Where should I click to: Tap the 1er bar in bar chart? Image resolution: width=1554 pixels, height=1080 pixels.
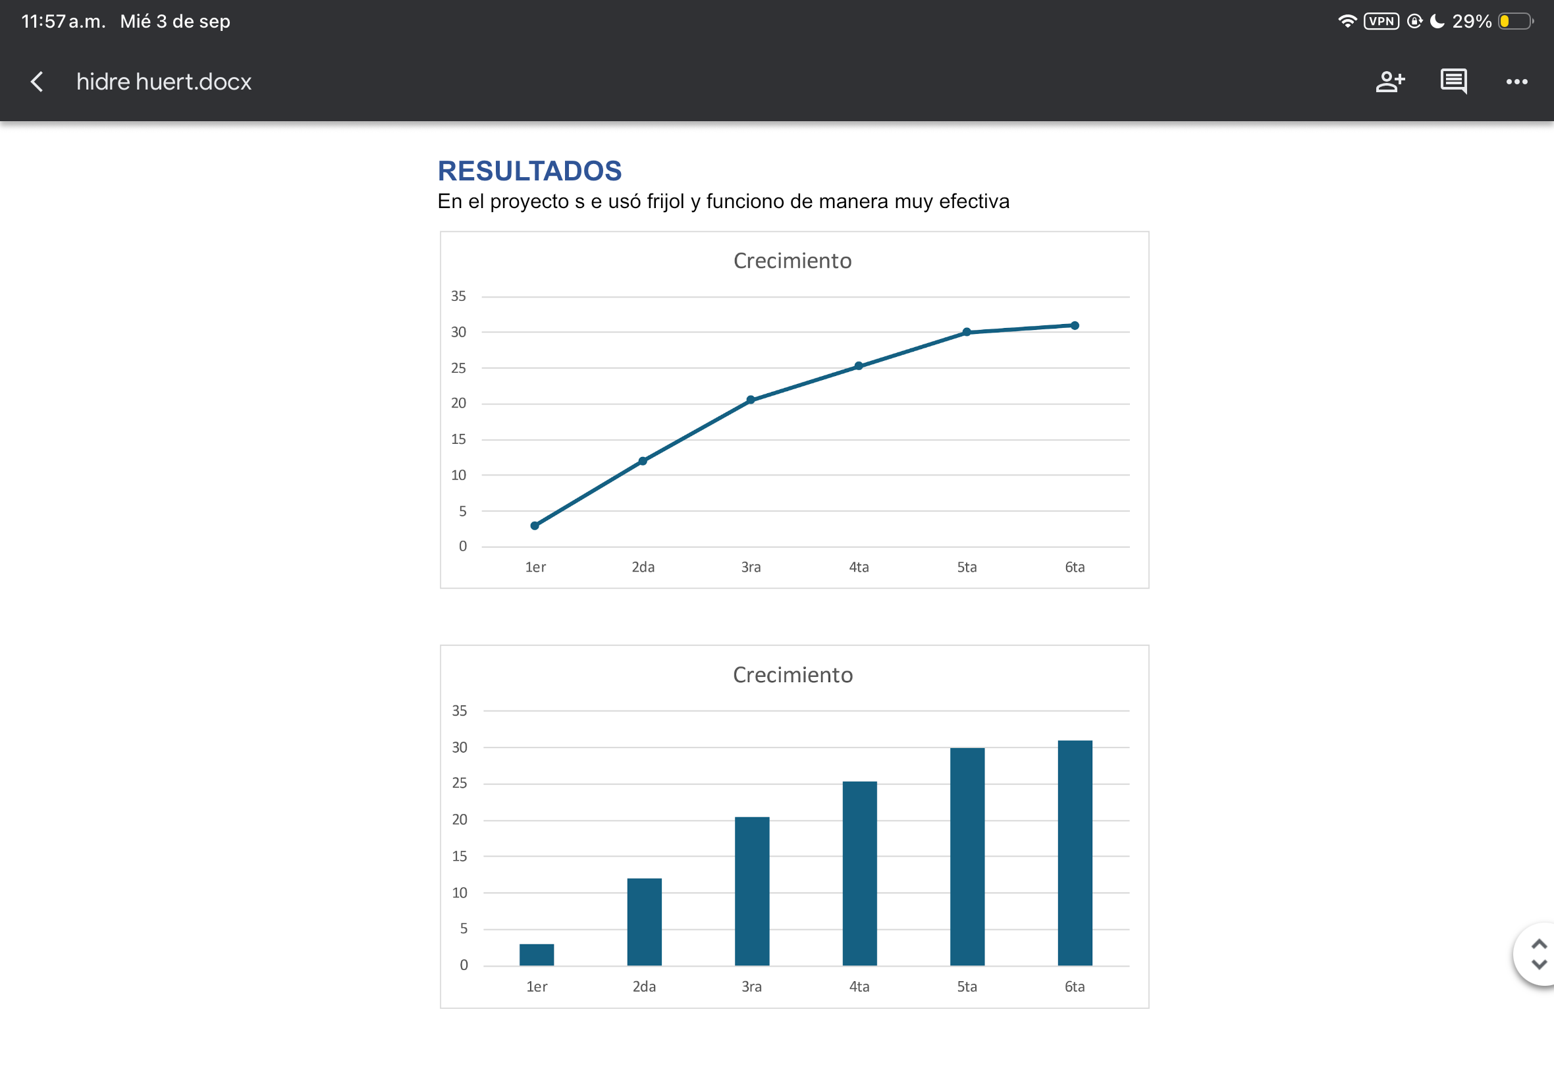click(537, 954)
